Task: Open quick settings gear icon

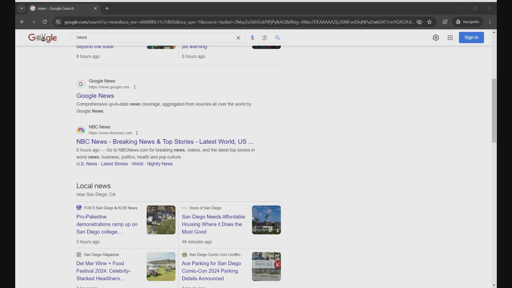Action: coord(436,38)
